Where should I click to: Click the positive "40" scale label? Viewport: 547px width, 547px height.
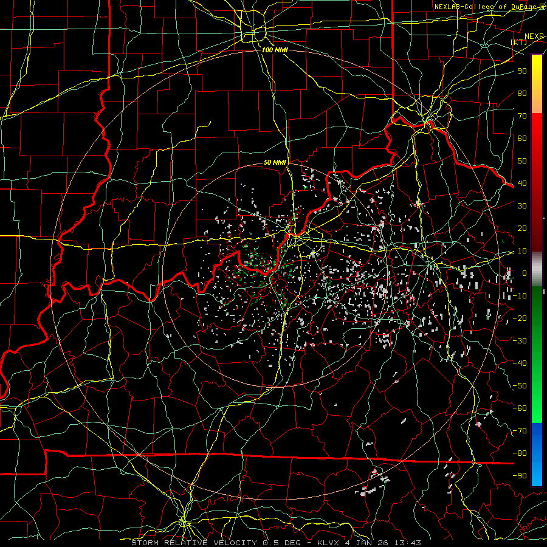pyautogui.click(x=522, y=183)
